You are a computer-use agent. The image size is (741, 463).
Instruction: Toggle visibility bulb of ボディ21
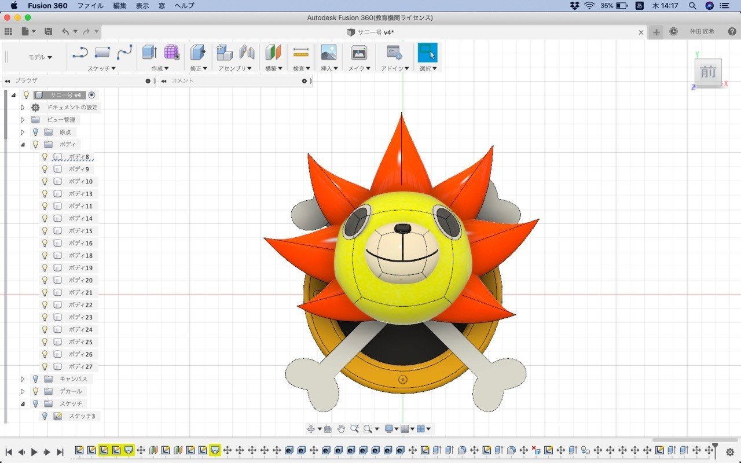[x=45, y=293]
